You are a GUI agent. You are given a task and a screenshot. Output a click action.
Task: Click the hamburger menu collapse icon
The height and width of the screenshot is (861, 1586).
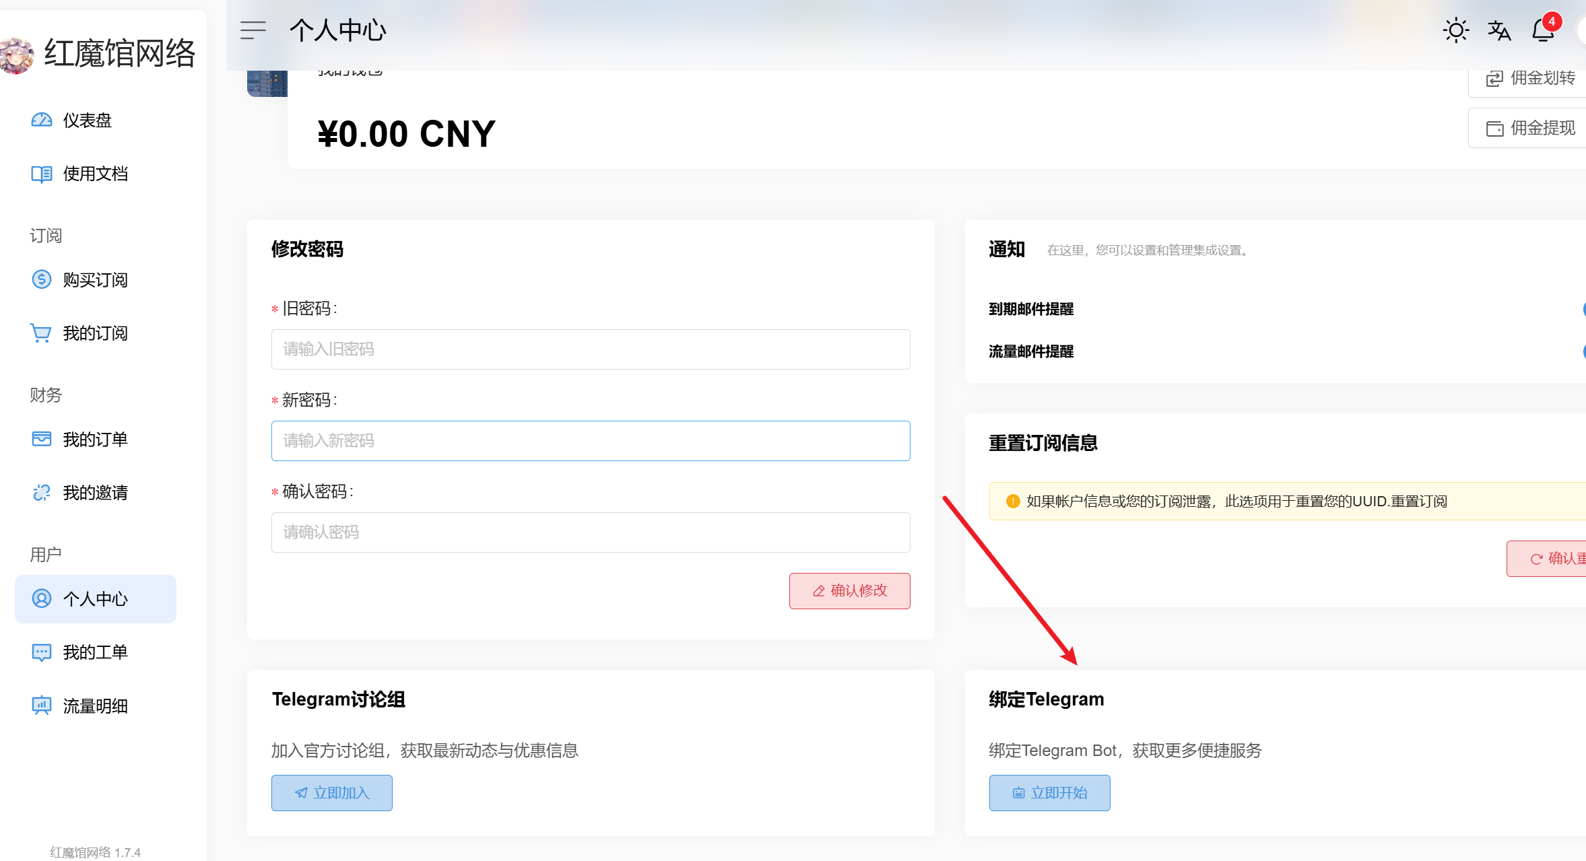tap(253, 30)
